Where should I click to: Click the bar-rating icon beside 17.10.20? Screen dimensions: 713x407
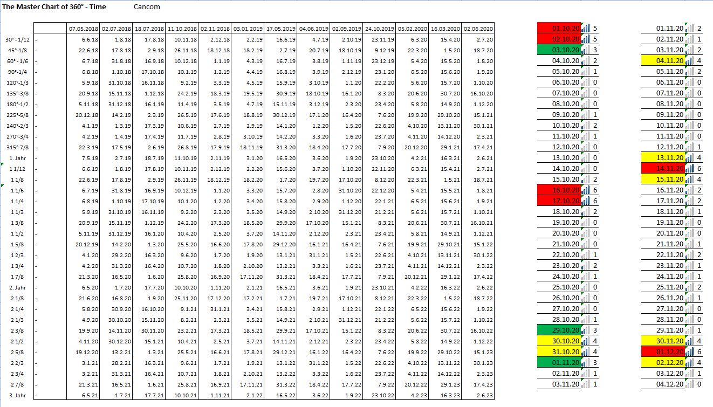[x=586, y=201]
